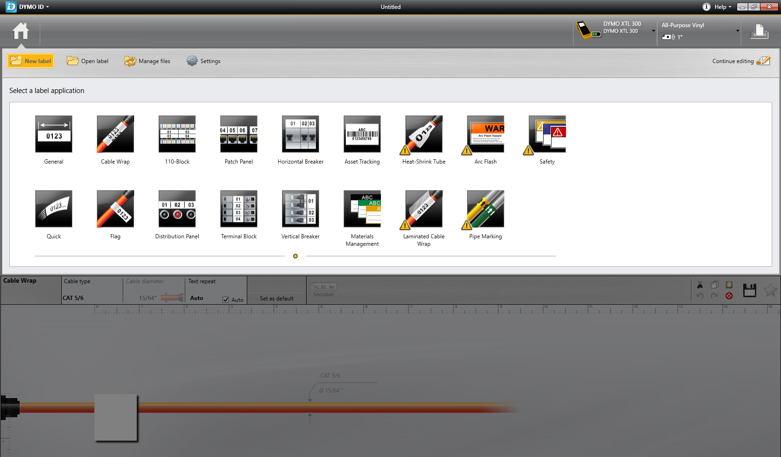Screen dimensions: 781x457
Task: Click the 'Select a label application' heading
Action: [47, 91]
